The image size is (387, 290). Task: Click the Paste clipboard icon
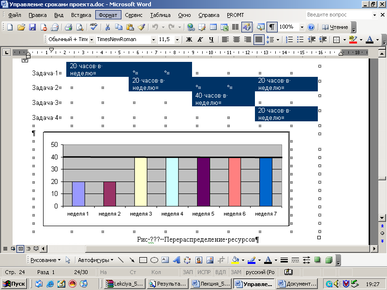click(130, 27)
